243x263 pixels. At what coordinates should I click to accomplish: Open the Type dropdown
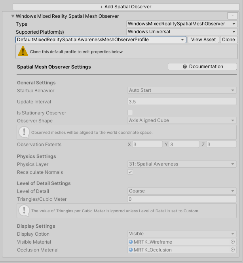tap(182, 24)
